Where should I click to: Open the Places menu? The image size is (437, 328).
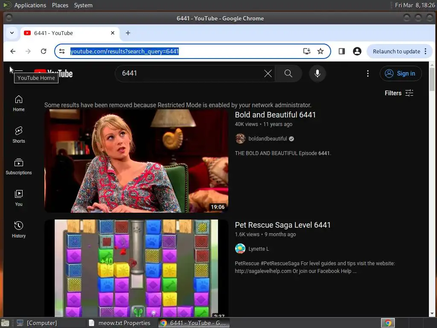click(x=60, y=5)
